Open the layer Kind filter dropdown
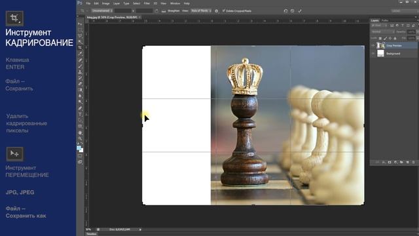This screenshot has width=419, height=236. [x=380, y=26]
